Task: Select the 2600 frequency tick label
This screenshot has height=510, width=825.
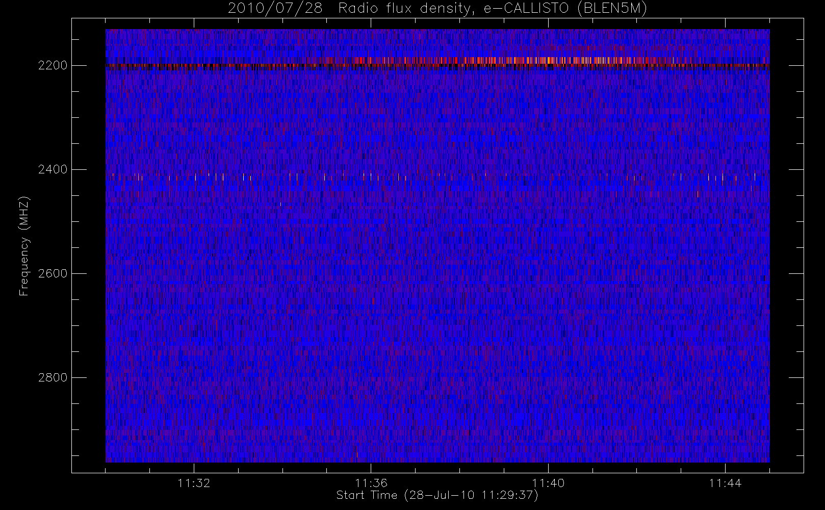Action: 53,273
